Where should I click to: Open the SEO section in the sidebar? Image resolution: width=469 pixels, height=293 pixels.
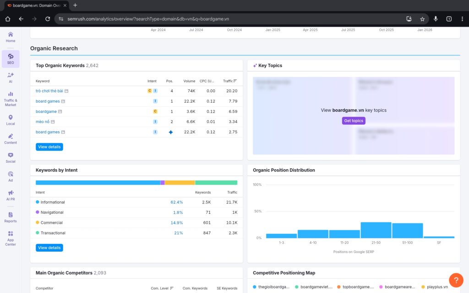(10, 59)
